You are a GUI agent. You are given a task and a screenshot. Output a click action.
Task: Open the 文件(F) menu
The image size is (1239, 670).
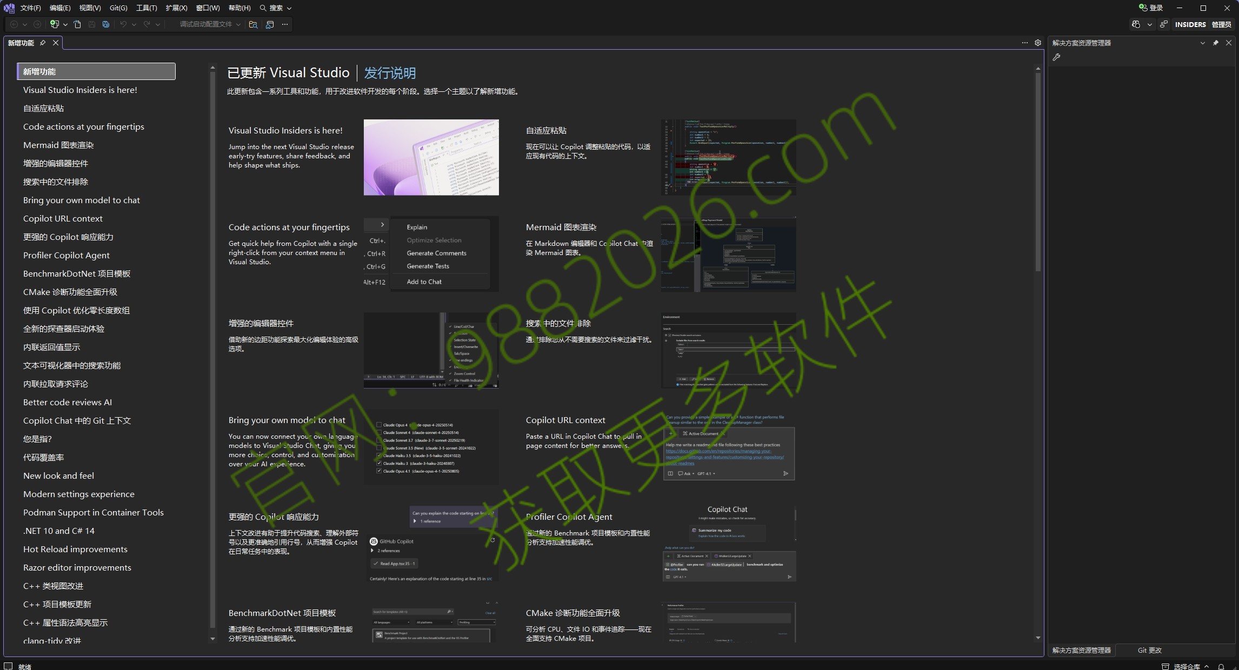pyautogui.click(x=30, y=8)
